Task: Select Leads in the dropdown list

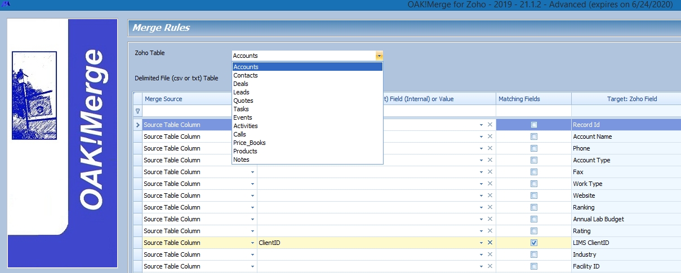Action: (308, 92)
